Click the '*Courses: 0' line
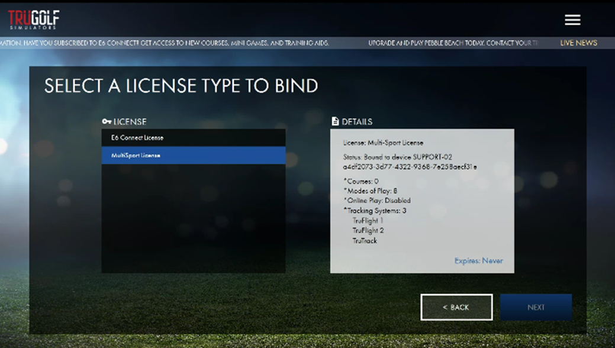615x348 pixels. pos(361,181)
